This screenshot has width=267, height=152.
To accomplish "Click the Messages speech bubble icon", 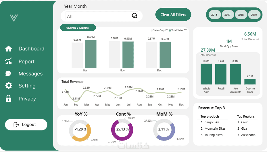I will pos(8,73).
